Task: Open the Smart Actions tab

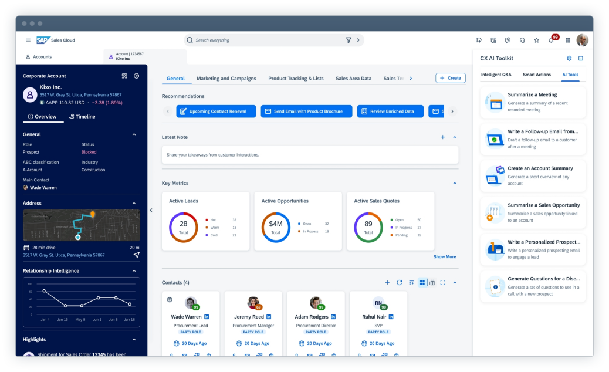Action: (536, 75)
